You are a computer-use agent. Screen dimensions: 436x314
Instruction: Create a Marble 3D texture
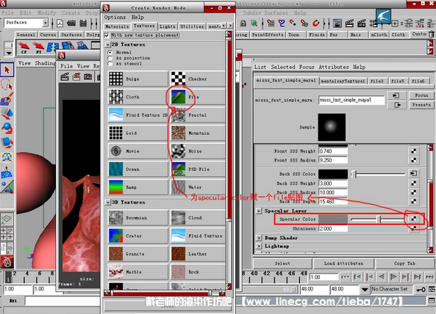coord(138,272)
